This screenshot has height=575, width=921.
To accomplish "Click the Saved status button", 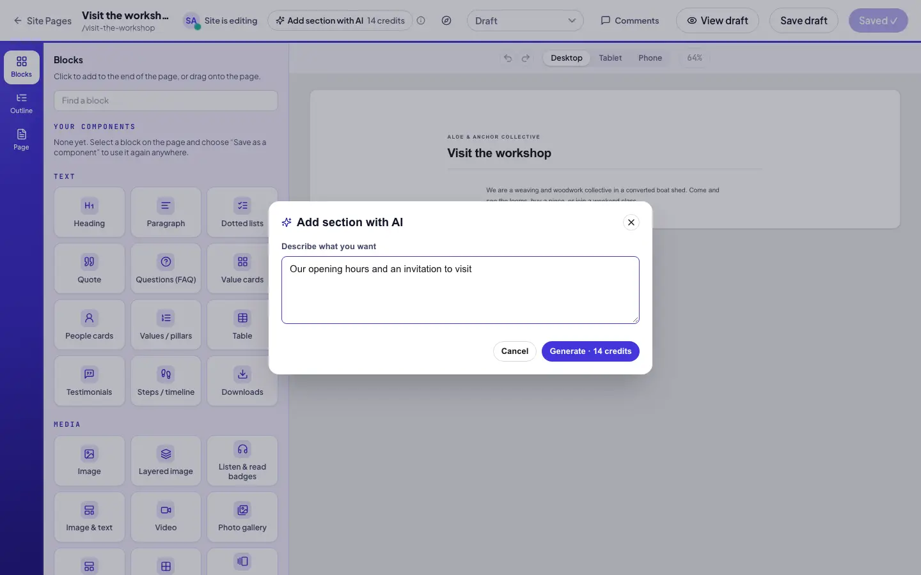I will [878, 20].
